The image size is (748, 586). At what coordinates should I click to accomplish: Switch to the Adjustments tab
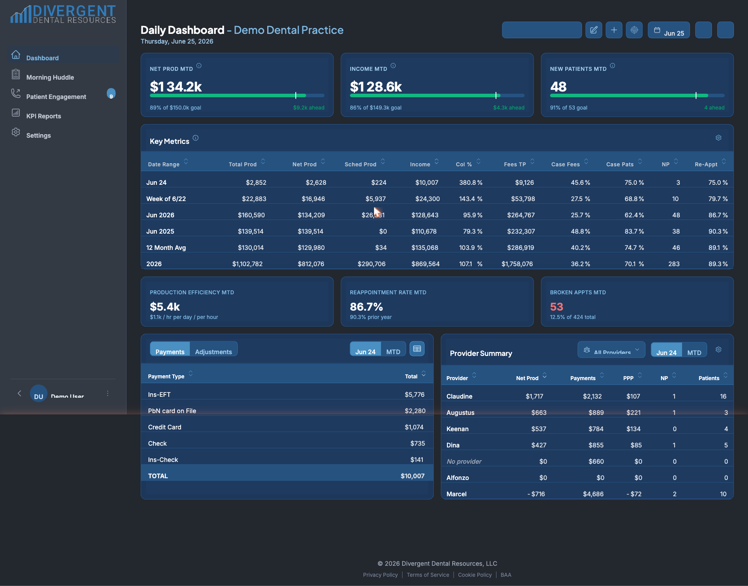point(214,349)
